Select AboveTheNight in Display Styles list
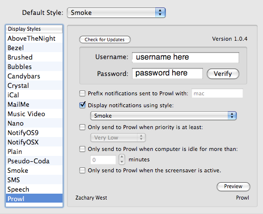 click(34, 38)
